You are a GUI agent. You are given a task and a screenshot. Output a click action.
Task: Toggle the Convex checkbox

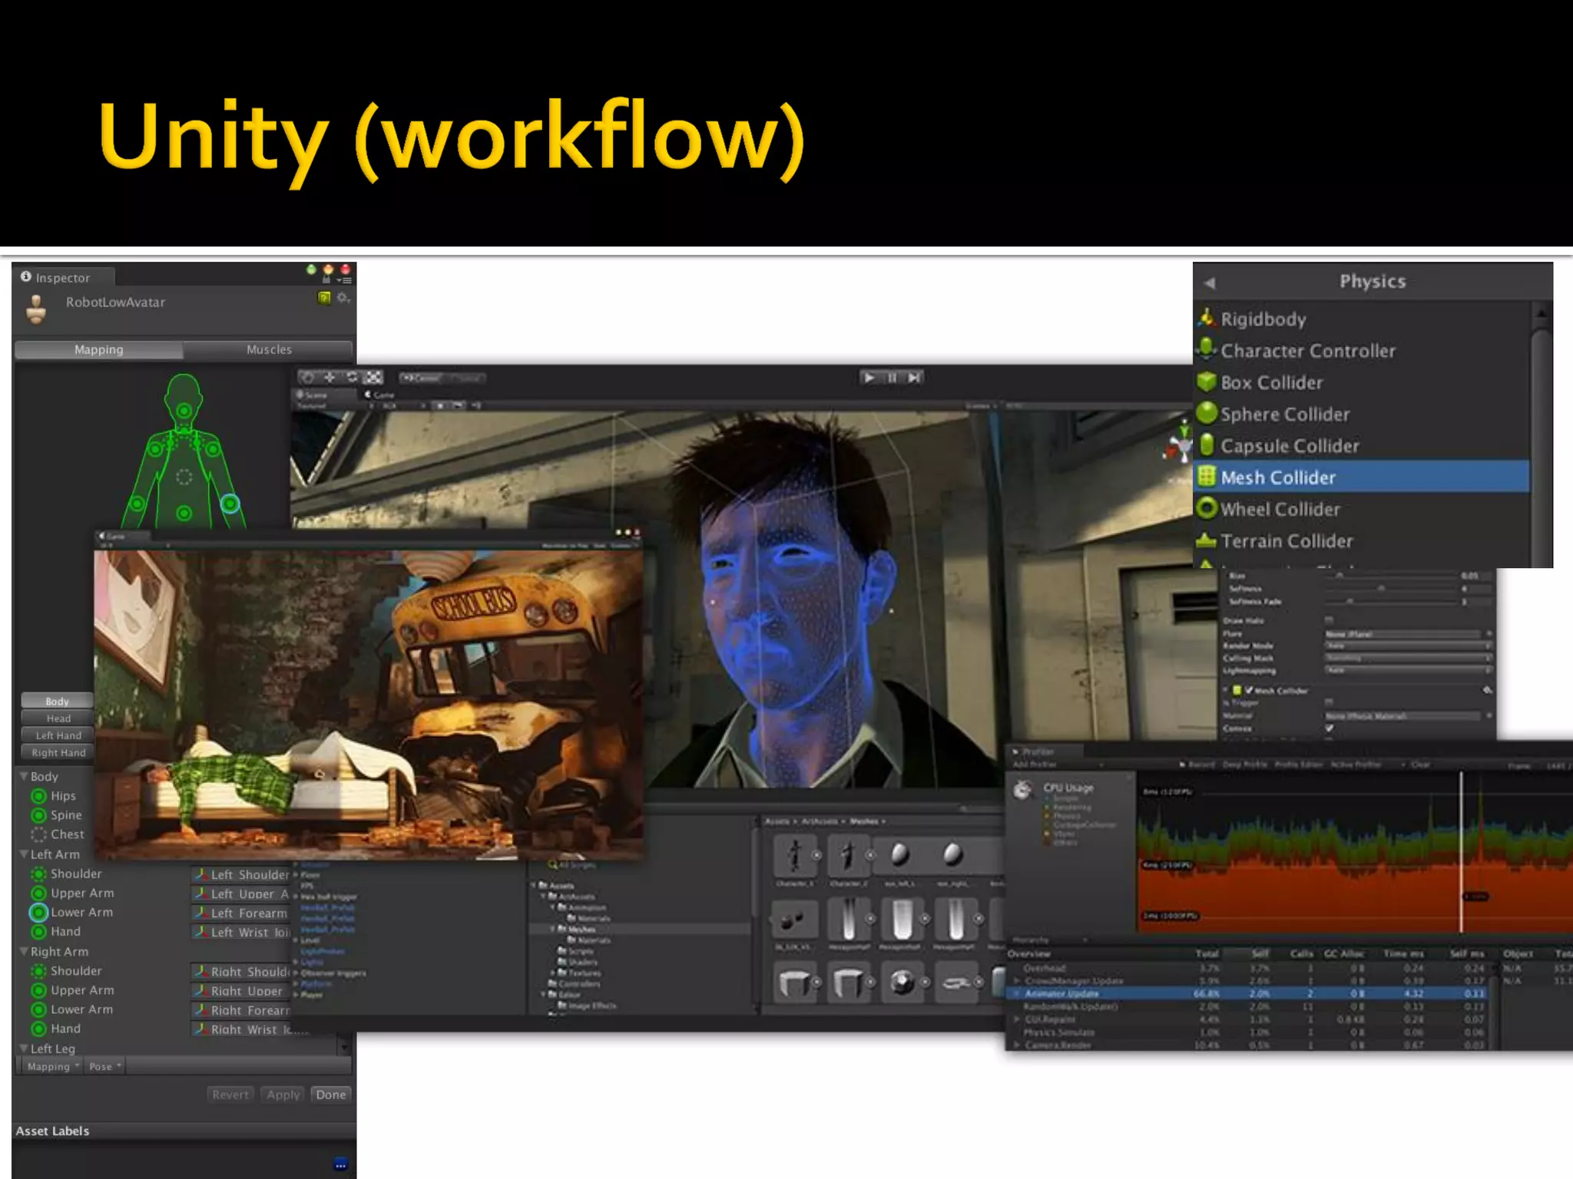point(1329,728)
